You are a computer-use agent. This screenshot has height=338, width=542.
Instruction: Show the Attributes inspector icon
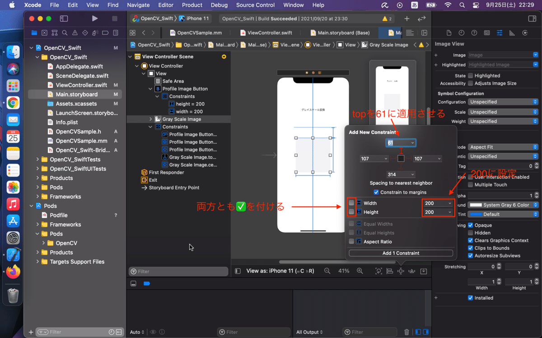click(x=500, y=33)
